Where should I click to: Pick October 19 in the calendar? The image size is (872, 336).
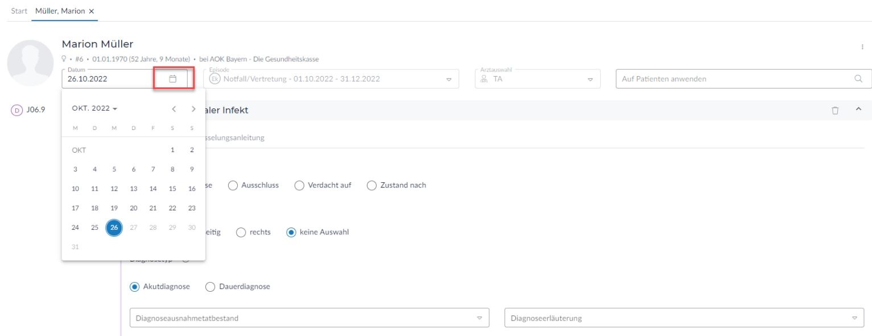click(114, 208)
